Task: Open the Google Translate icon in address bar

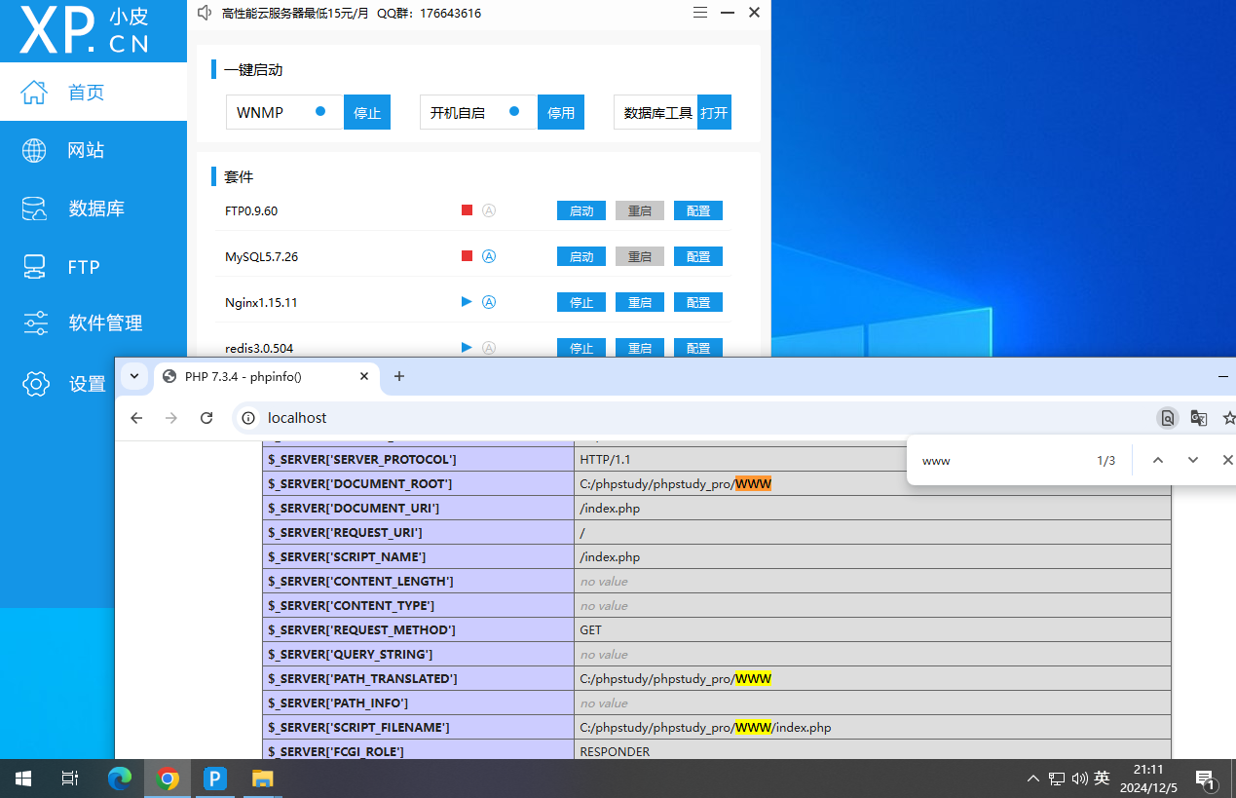Action: click(1199, 418)
